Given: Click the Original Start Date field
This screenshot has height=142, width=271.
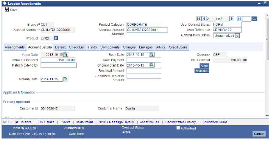Looking at the screenshot, I should click(x=138, y=65).
